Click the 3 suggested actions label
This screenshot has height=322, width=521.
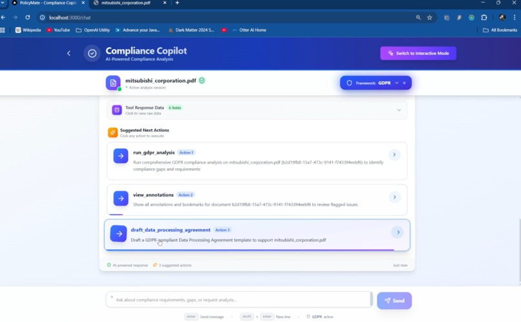tap(172, 265)
